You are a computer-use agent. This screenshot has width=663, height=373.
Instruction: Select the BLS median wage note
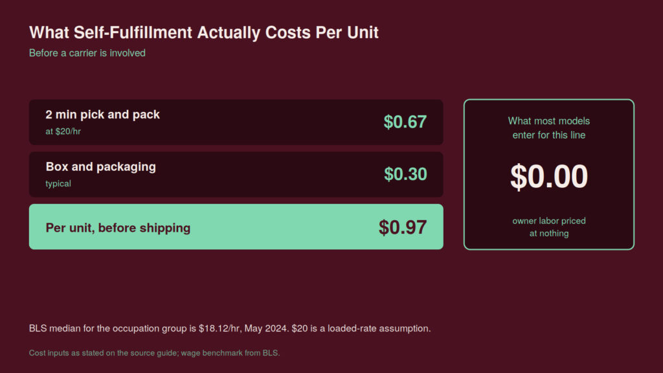click(230, 328)
